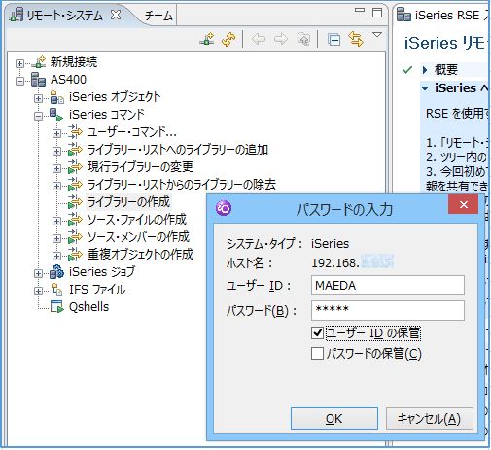Viewport: 491px width, 450px height.
Task: Toggle the ユーザー ID の保管 checkbox
Action: tap(317, 332)
